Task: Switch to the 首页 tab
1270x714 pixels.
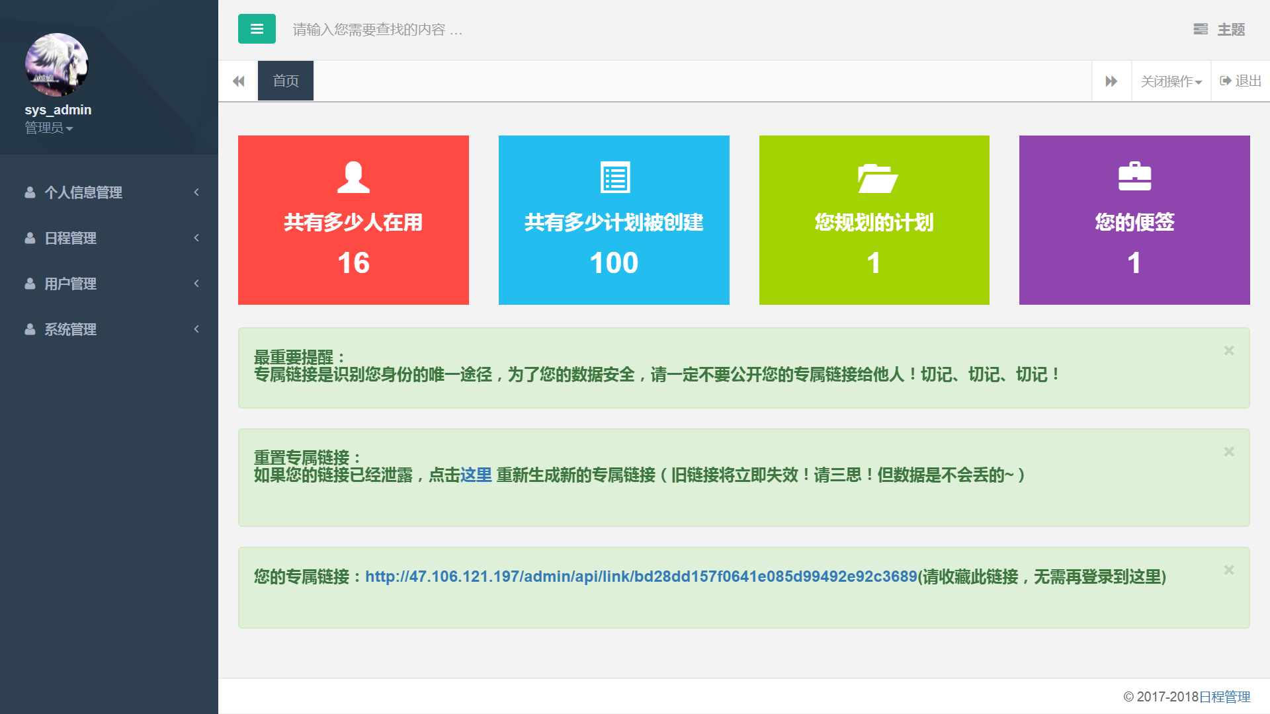Action: [x=286, y=81]
